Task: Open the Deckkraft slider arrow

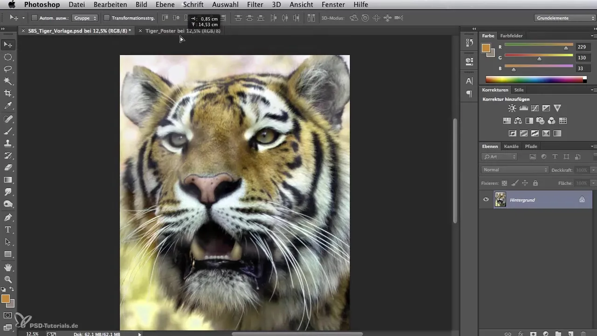Action: click(593, 170)
